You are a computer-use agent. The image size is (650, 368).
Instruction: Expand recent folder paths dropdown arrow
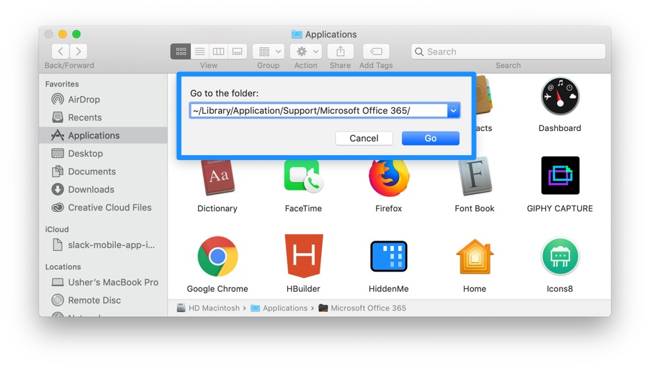[454, 110]
